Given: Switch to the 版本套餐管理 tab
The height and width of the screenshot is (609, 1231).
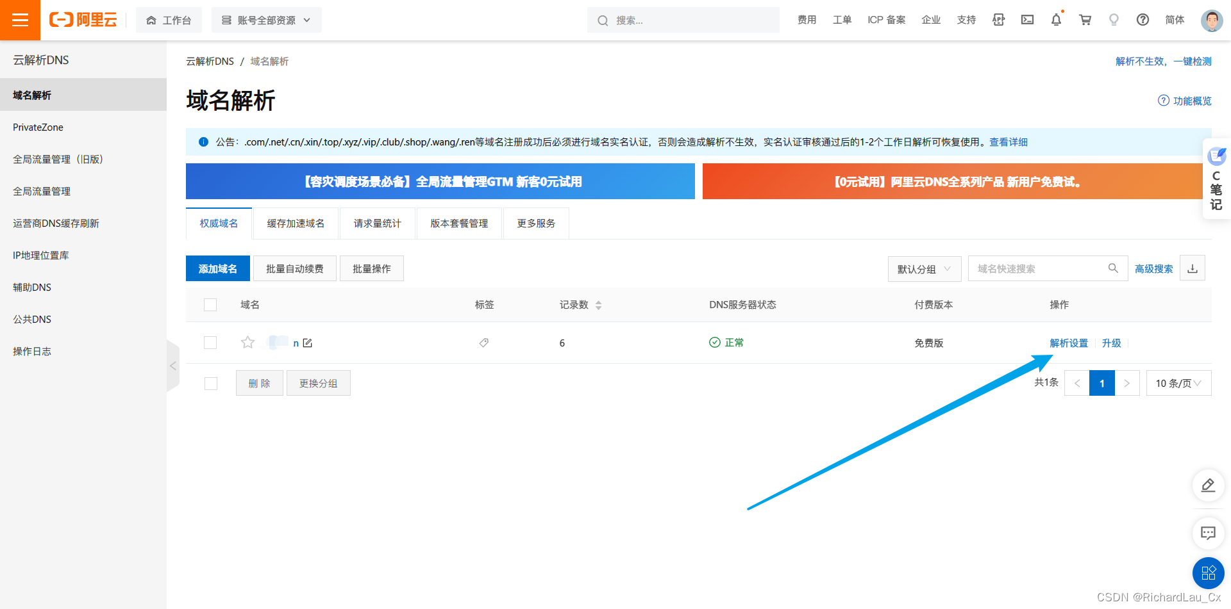Looking at the screenshot, I should coord(459,223).
